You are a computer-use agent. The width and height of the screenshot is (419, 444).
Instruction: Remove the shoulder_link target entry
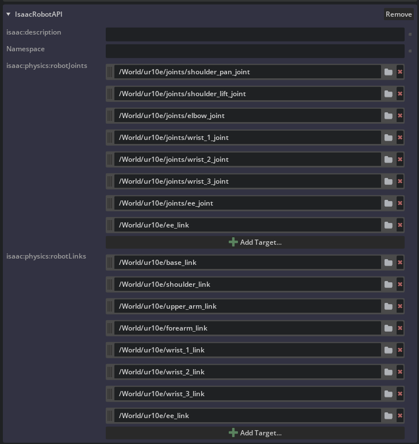click(x=400, y=284)
